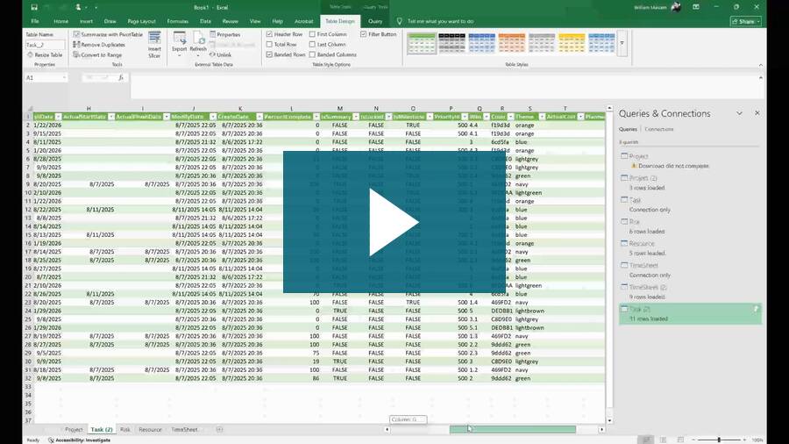Click the user account avatar

click(x=676, y=7)
